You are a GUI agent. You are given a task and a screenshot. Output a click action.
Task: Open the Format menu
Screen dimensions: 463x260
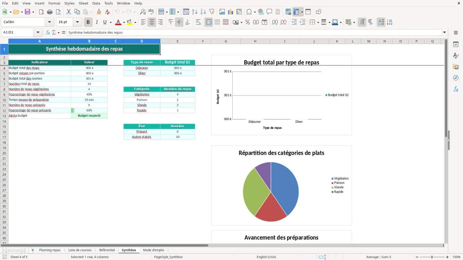pos(54,3)
